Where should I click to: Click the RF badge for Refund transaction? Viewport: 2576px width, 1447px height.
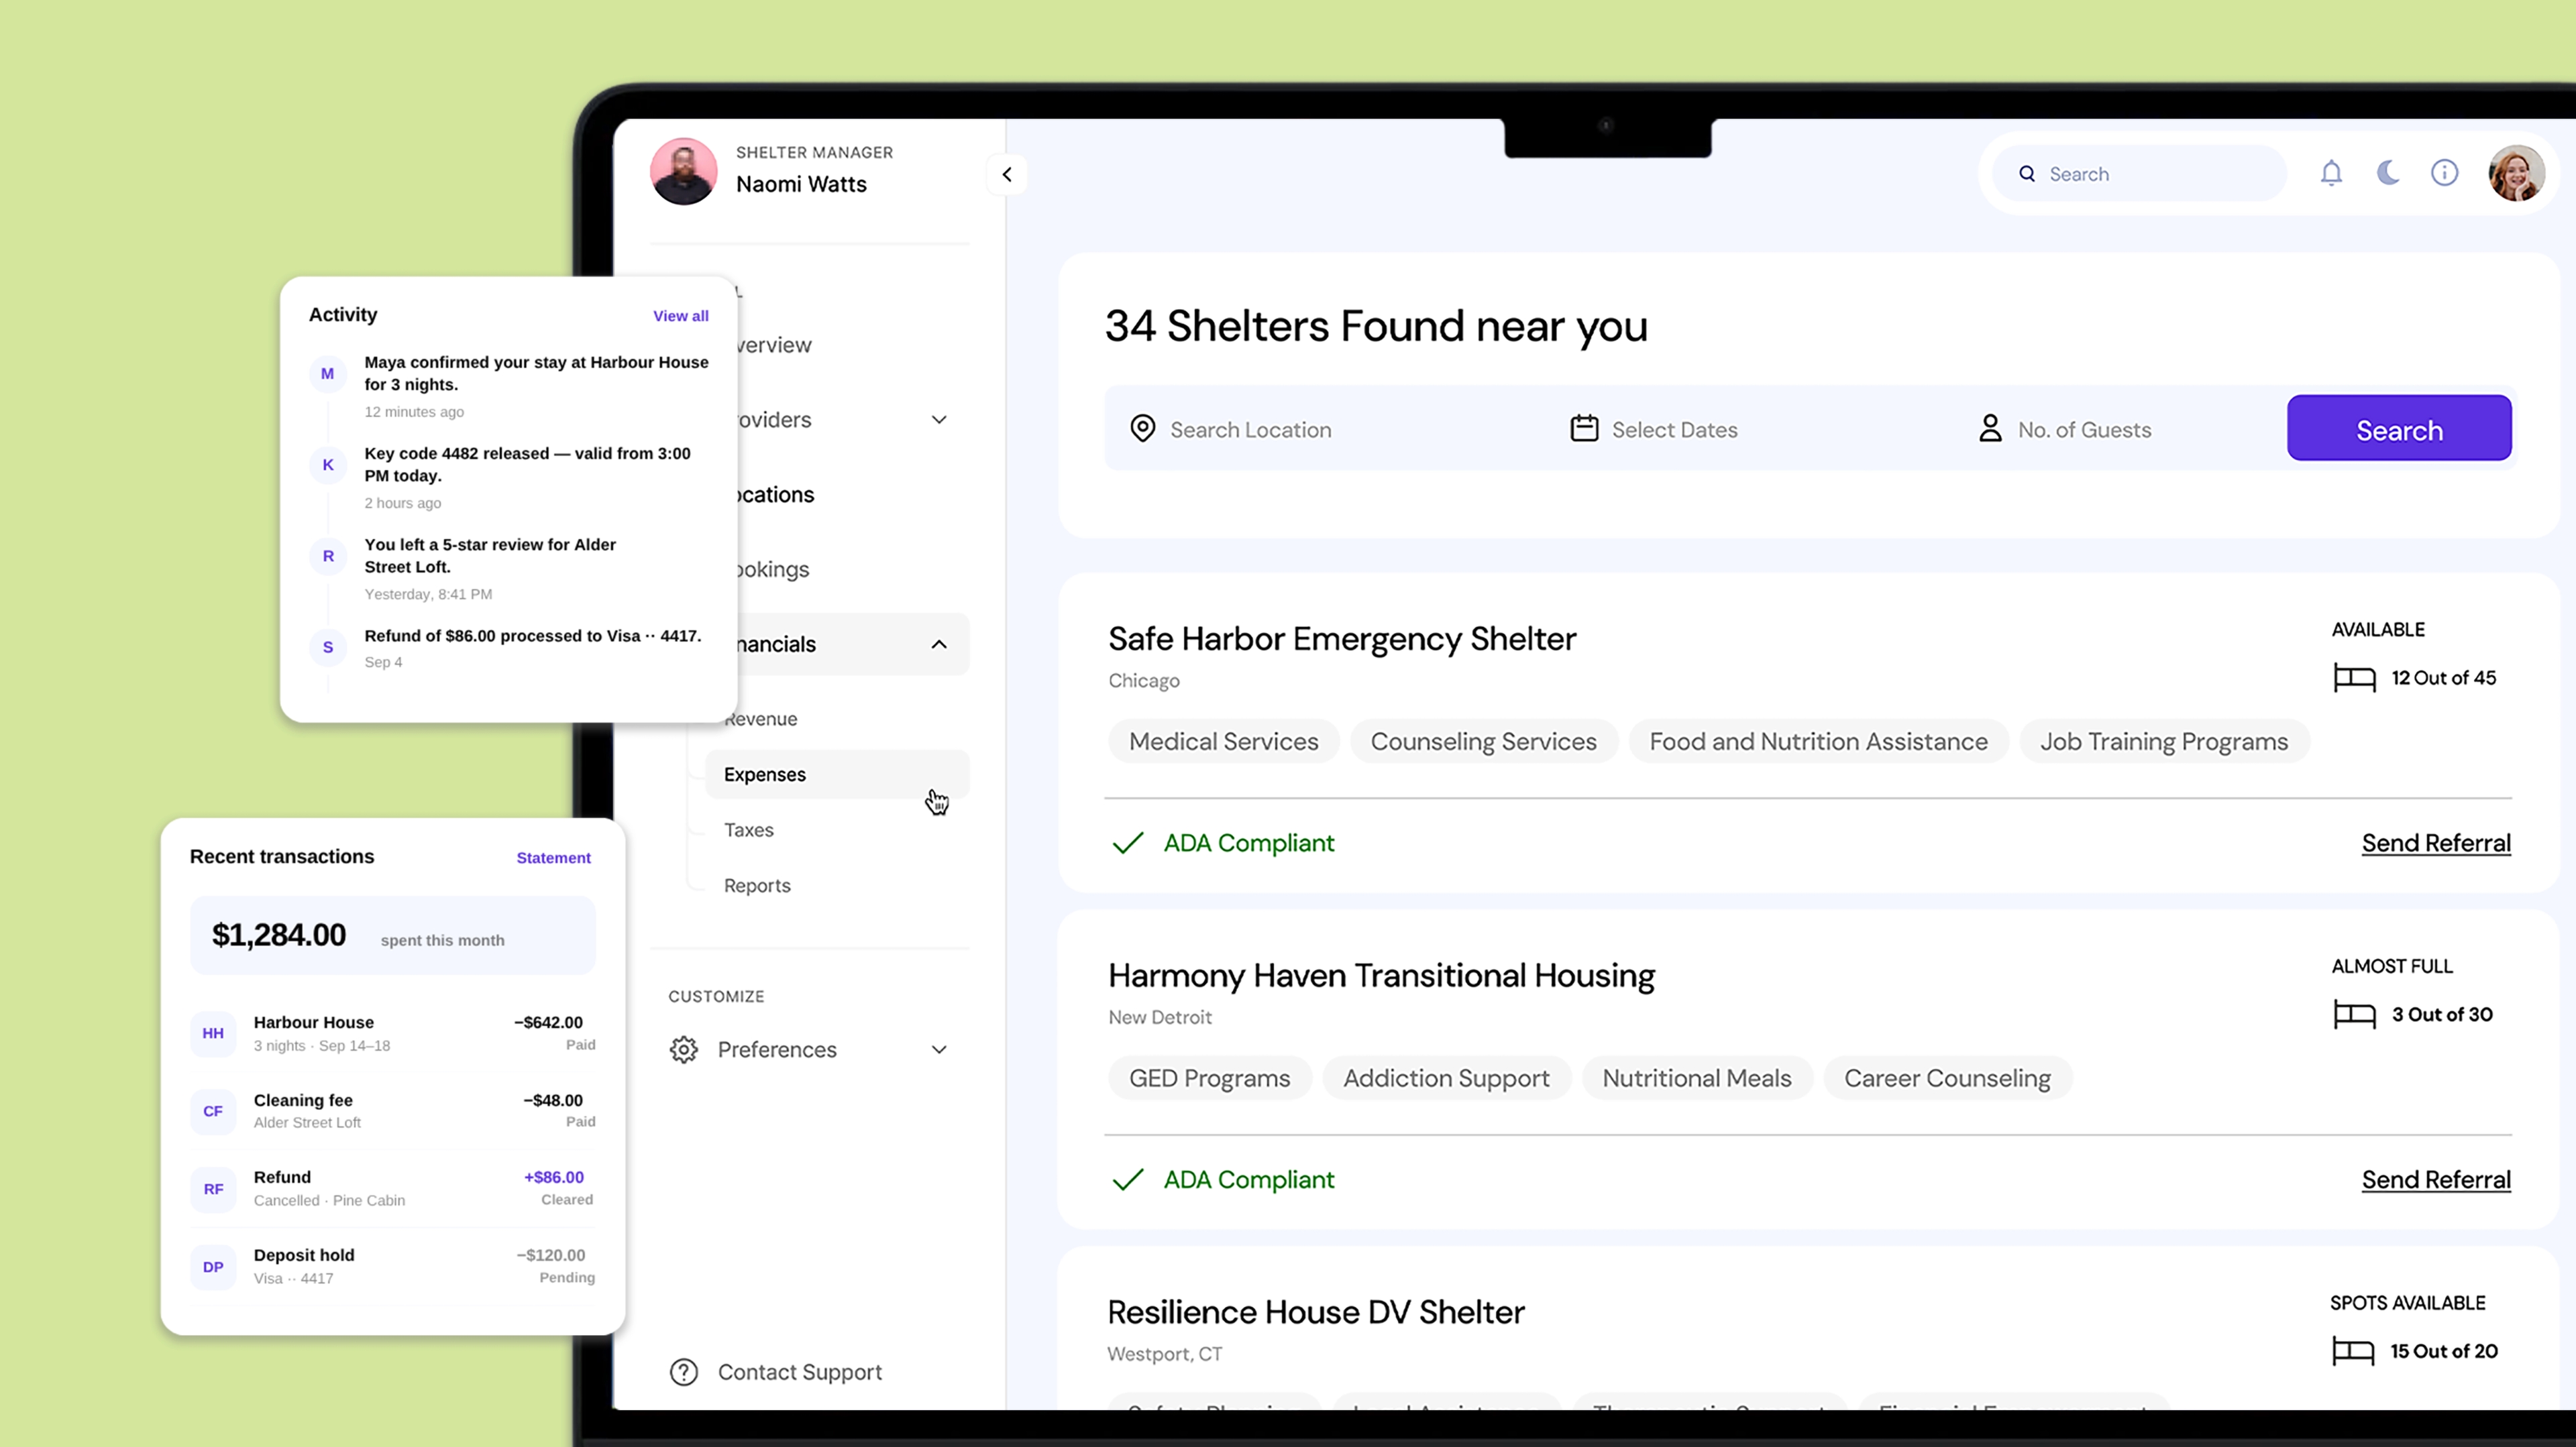[x=213, y=1189]
